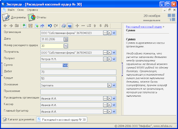
Task: Open the Документы section
Action: pyautogui.click(x=14, y=17)
